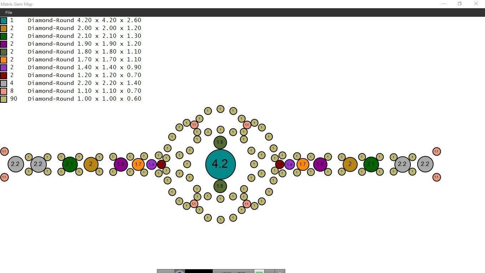Select the topmost khaki 1 gem of outer ring
The width and height of the screenshot is (485, 273).
pyautogui.click(x=220, y=109)
